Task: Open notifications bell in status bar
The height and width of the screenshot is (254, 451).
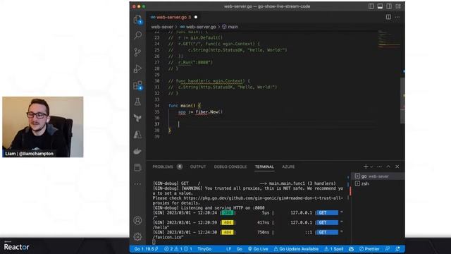Action: (x=397, y=249)
